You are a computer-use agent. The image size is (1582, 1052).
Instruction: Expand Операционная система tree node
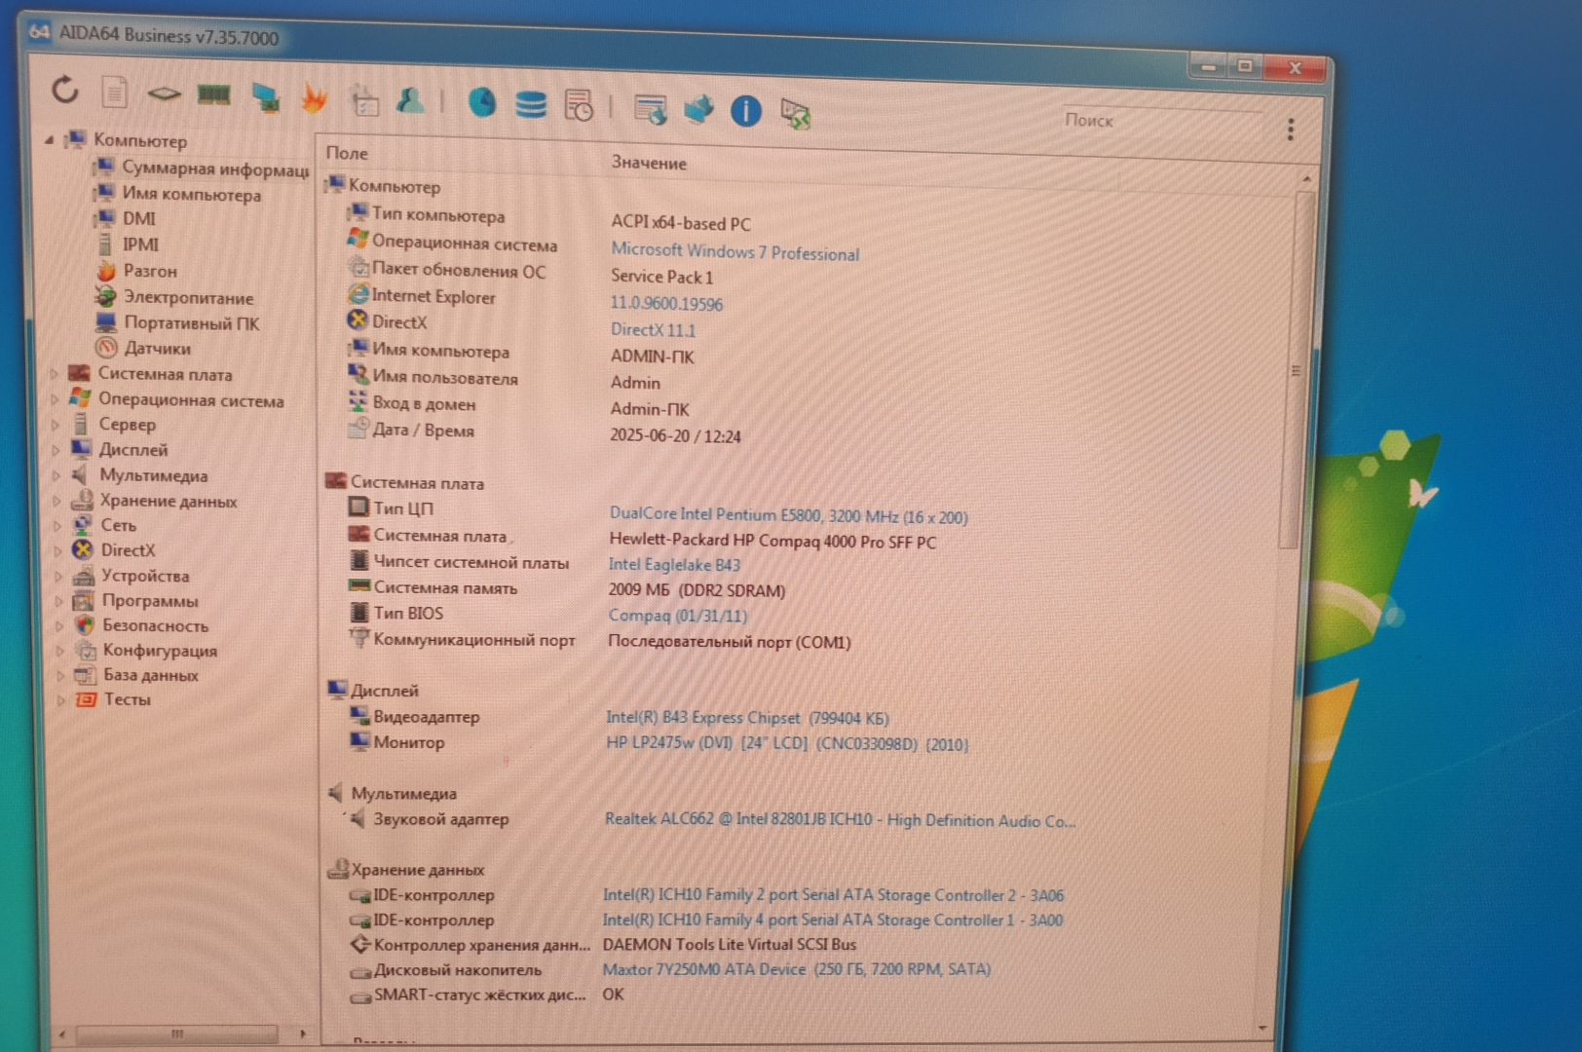[56, 399]
